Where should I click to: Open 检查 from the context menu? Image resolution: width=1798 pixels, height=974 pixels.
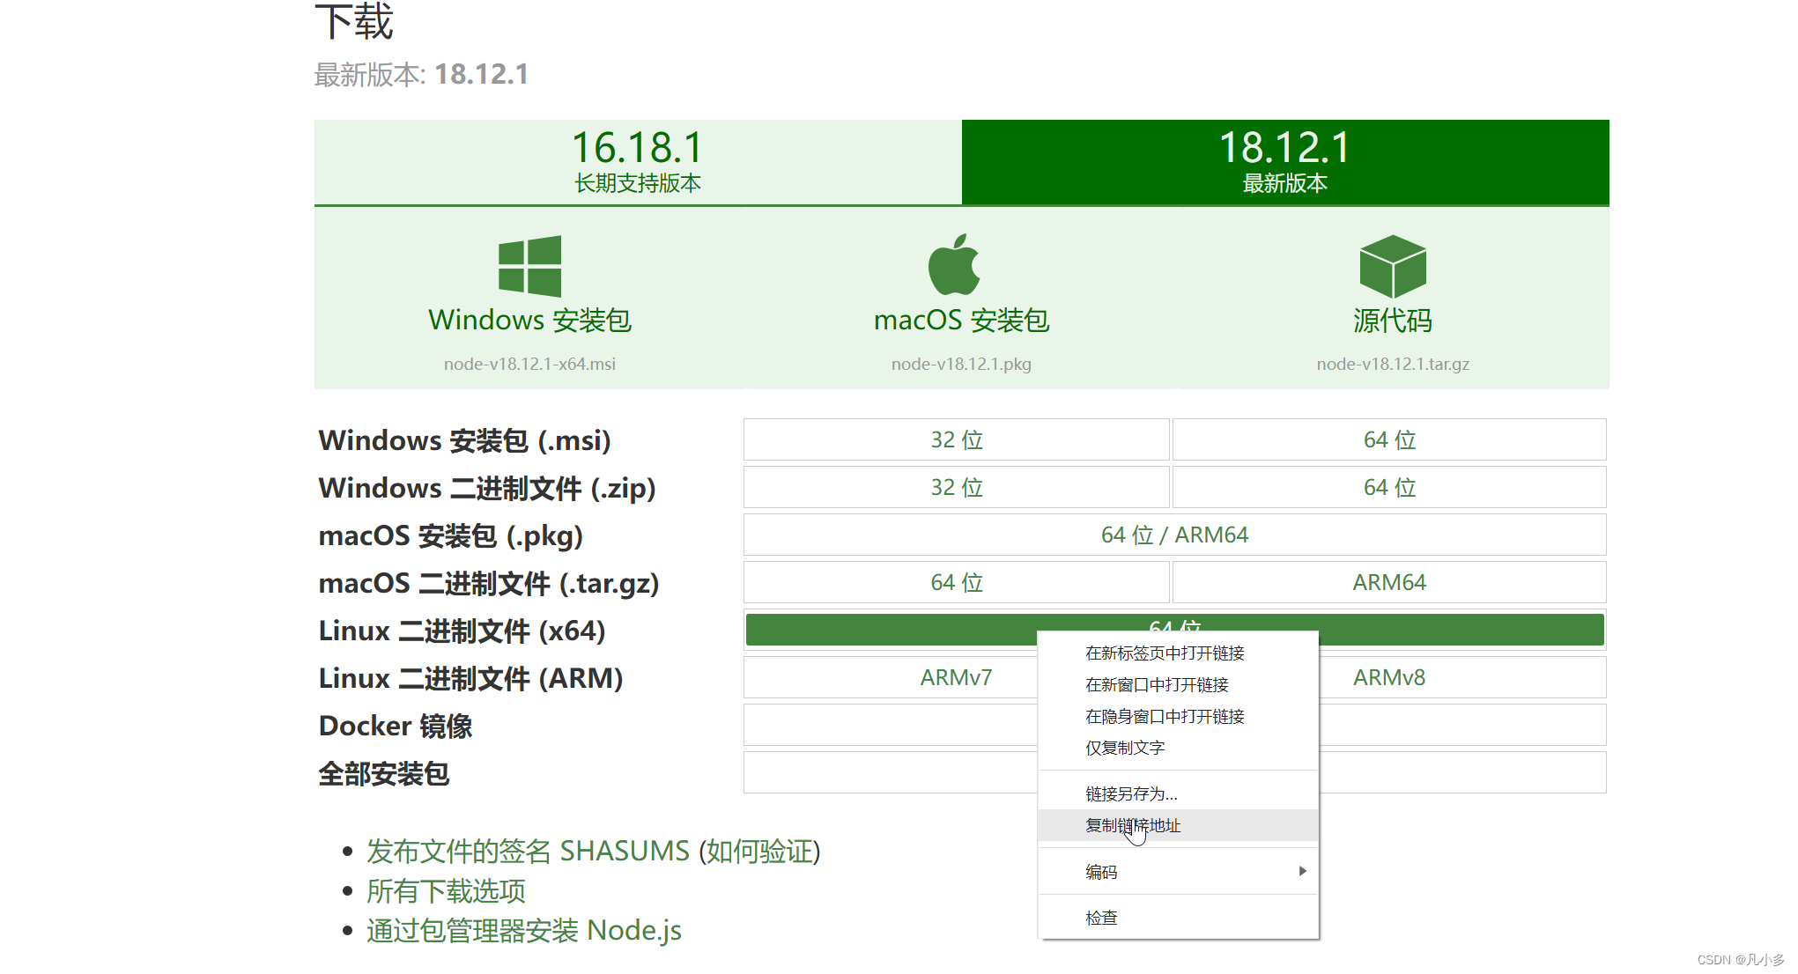(1178, 918)
